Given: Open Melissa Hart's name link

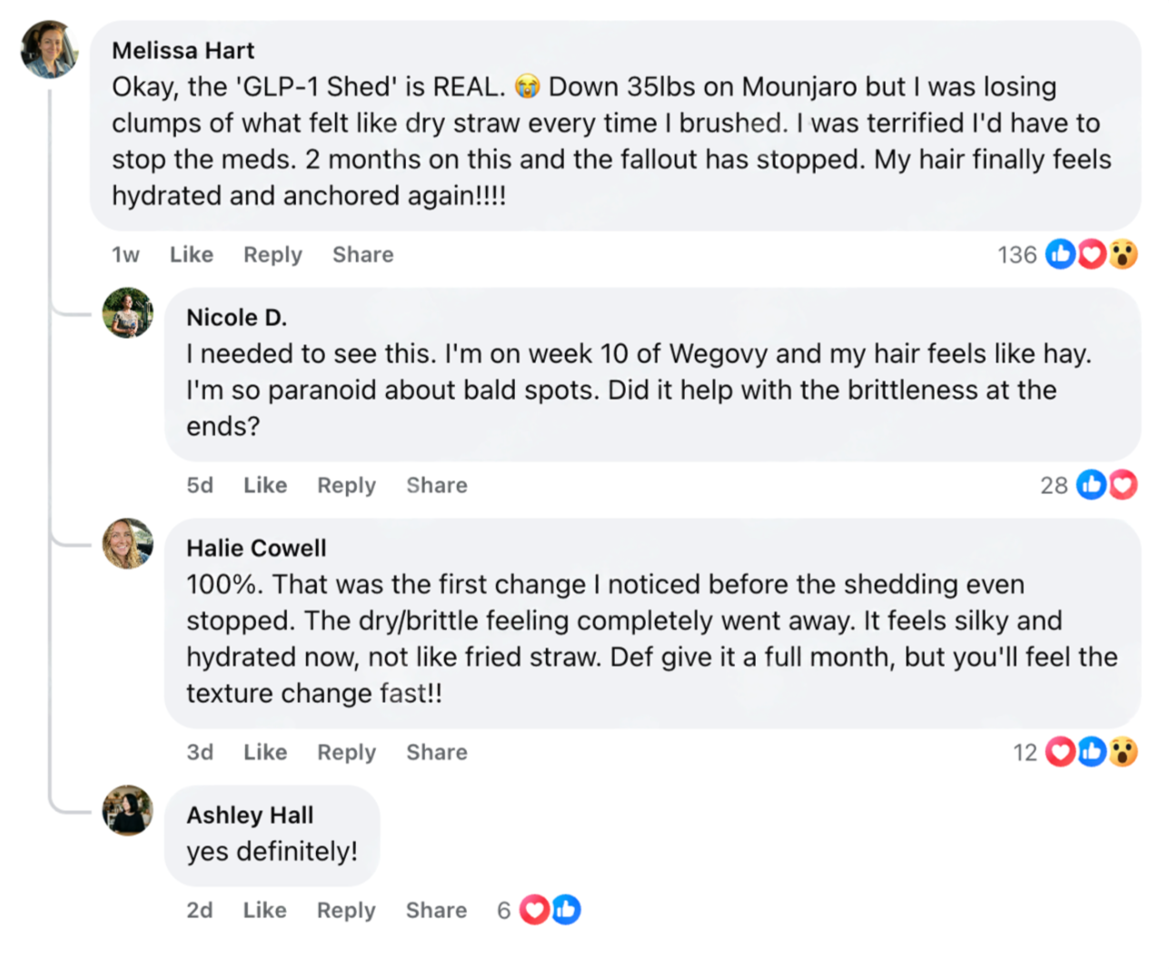Looking at the screenshot, I should coord(183,51).
